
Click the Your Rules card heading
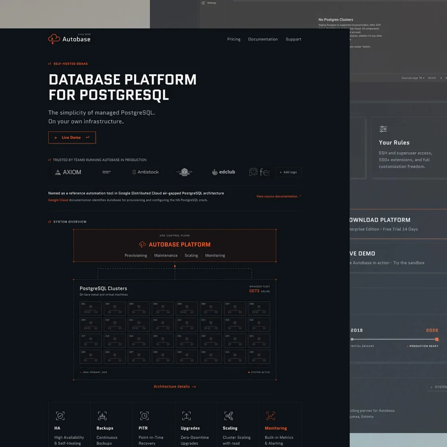[394, 142]
